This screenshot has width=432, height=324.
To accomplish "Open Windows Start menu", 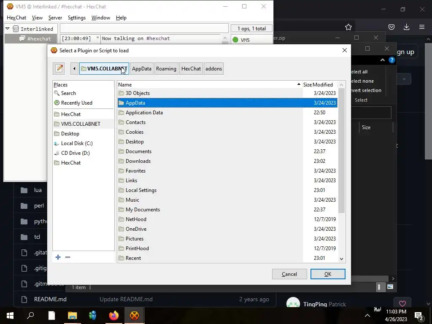I will [x=10, y=316].
